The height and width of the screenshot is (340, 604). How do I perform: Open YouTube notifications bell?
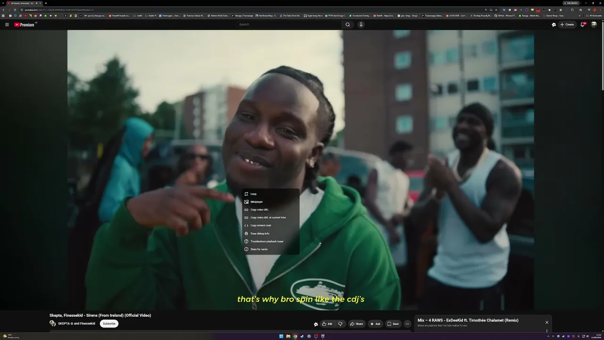pyautogui.click(x=583, y=25)
